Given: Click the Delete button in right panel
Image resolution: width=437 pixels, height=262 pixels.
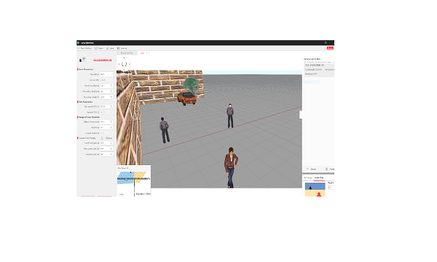Looking at the screenshot, I should point(312,169).
